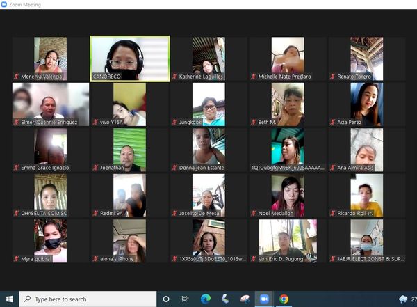Select Von Eric D. Pugong's video tile
This screenshot has width=417, height=307.
287,241
